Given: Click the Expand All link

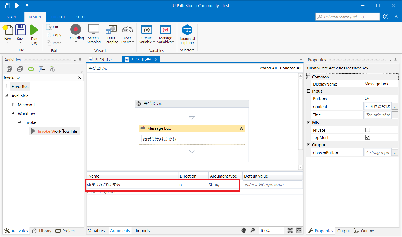Looking at the screenshot, I should click(x=267, y=68).
